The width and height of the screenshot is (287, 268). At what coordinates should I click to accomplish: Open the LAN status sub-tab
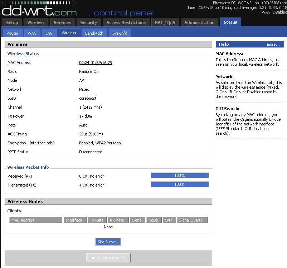pos(49,33)
